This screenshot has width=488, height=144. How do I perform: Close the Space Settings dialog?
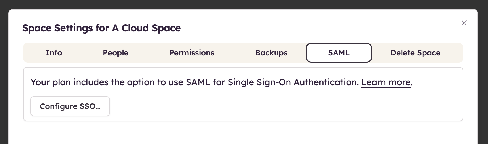click(464, 23)
